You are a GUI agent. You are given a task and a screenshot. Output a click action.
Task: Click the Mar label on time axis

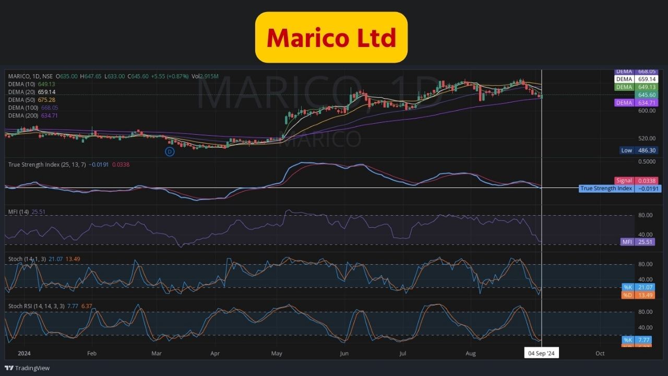(x=157, y=354)
